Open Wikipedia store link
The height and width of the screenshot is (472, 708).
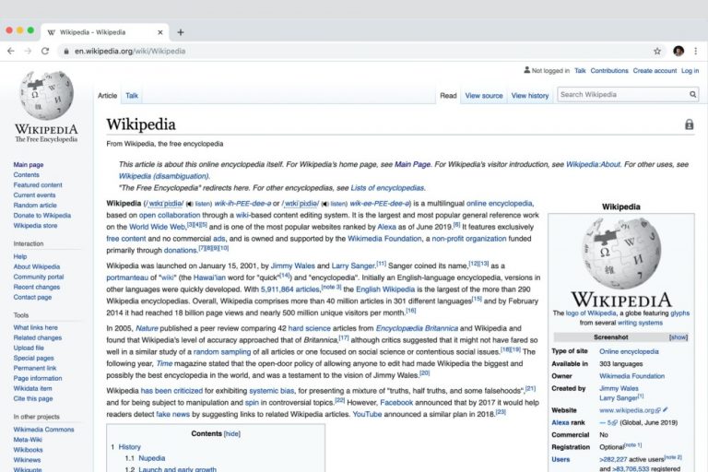35,225
